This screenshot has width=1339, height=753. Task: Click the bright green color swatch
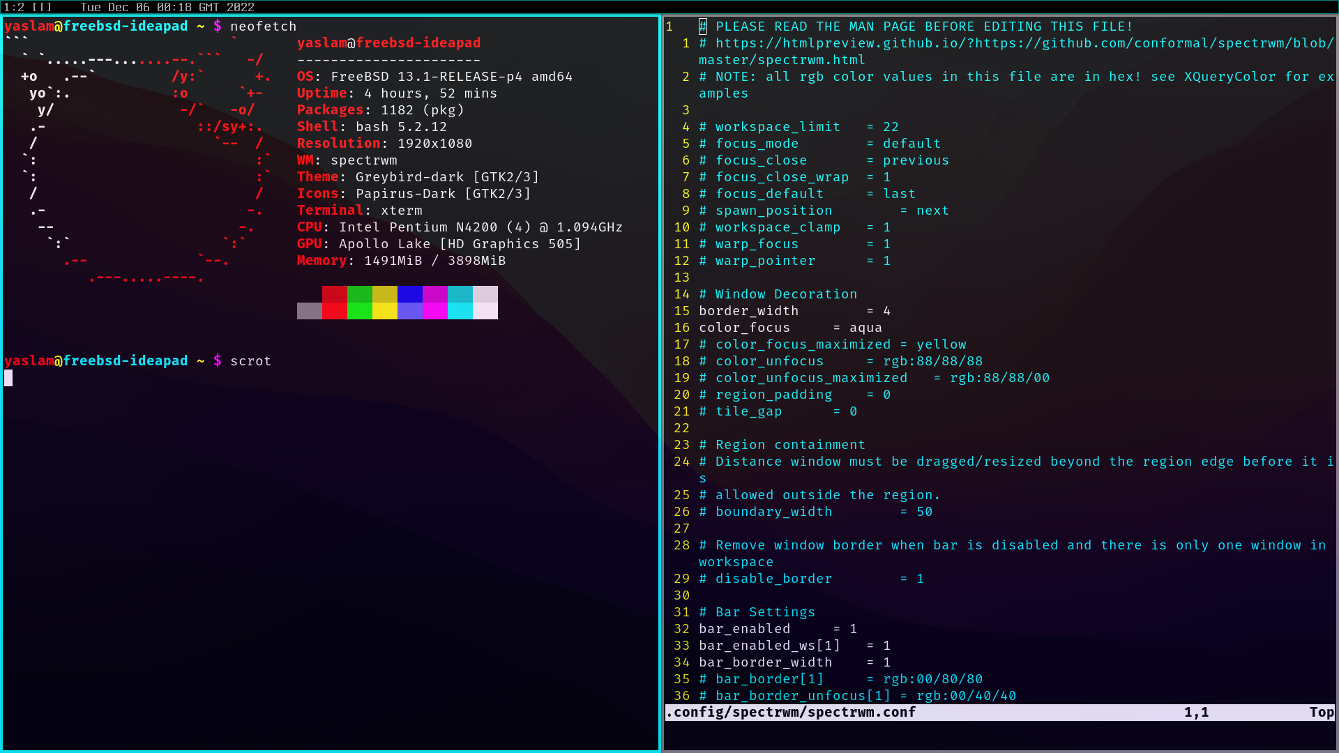(x=359, y=311)
